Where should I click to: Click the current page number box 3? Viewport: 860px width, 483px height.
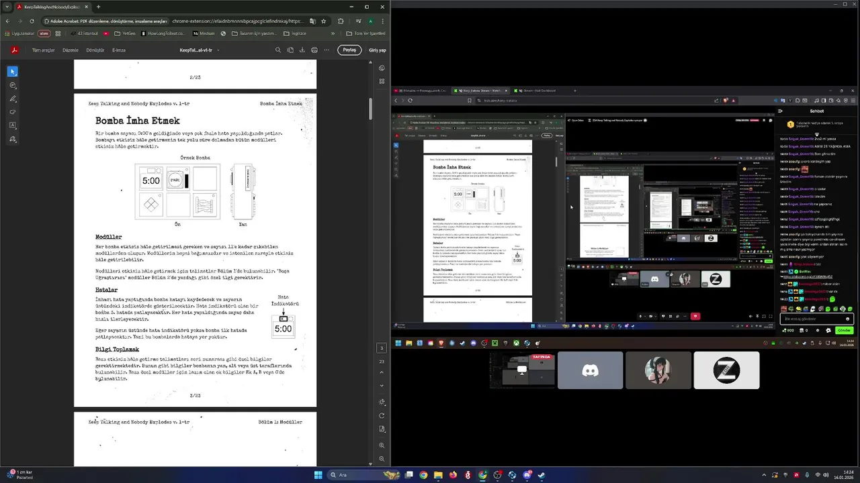[x=382, y=348]
